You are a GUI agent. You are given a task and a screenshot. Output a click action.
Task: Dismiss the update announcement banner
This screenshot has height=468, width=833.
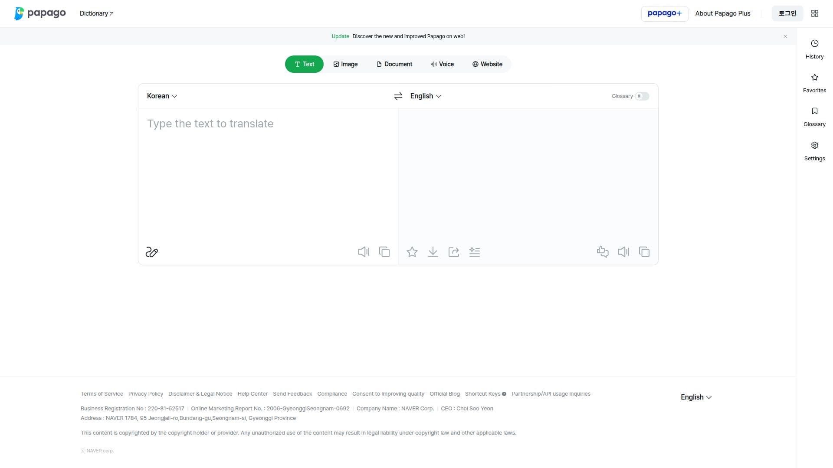click(x=785, y=36)
